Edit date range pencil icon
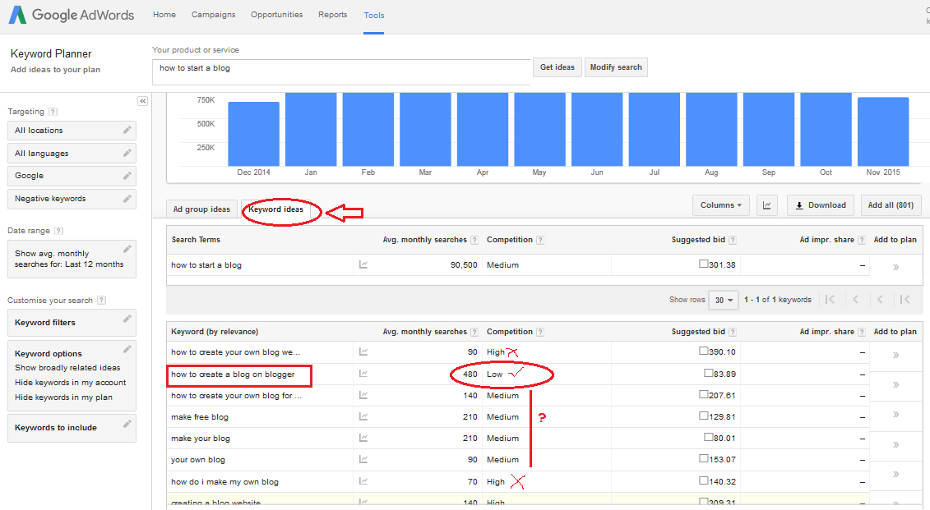This screenshot has width=930, height=510. click(127, 249)
